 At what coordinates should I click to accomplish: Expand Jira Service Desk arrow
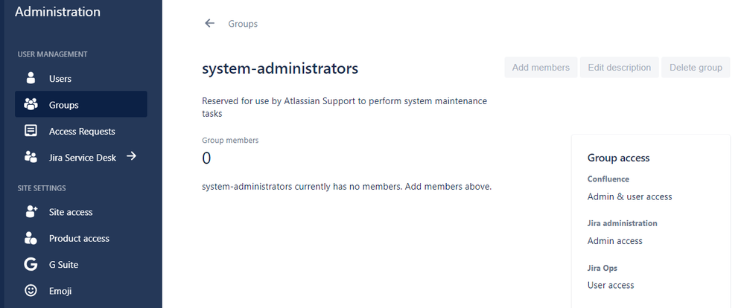click(x=131, y=156)
